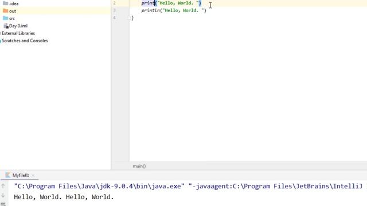This screenshot has width=367, height=206.
Task: Switch to the MyfileKt run tab
Action: tap(21, 175)
